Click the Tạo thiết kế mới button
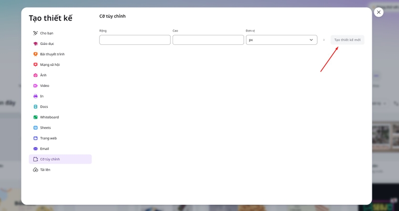The width and height of the screenshot is (399, 211). 347,40
